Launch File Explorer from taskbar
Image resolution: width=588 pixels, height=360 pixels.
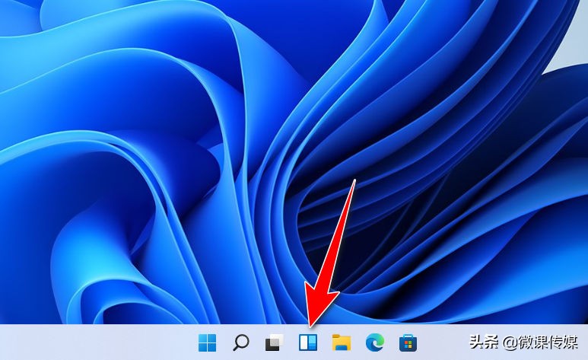342,342
